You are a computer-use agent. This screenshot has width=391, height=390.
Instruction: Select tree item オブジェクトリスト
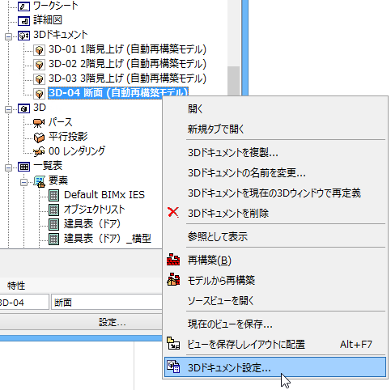pos(95,210)
